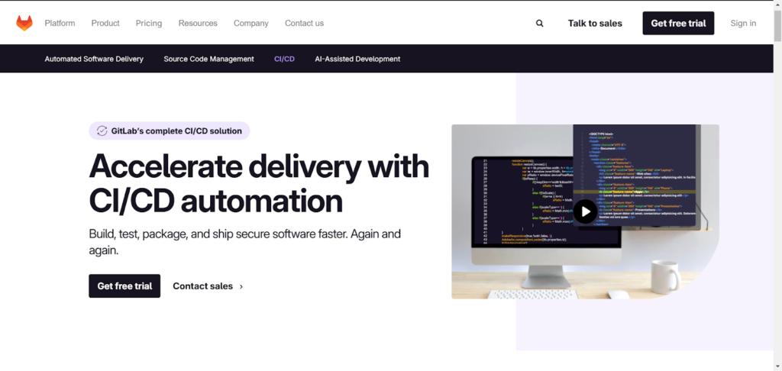Screen dimensions: 782x371
Task: Click the Accelerate delivery with CI/CD automation heading
Action: click(x=259, y=184)
